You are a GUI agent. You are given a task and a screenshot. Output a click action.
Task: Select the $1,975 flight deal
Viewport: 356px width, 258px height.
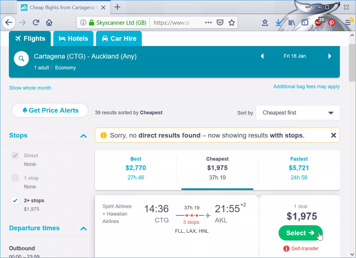pyautogui.click(x=301, y=233)
